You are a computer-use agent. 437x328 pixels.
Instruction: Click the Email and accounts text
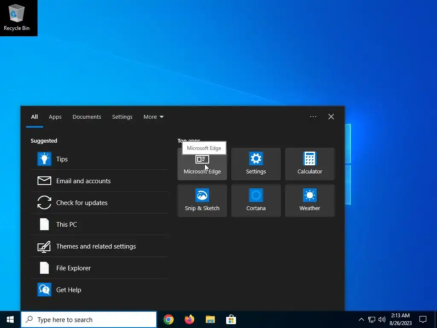83,181
